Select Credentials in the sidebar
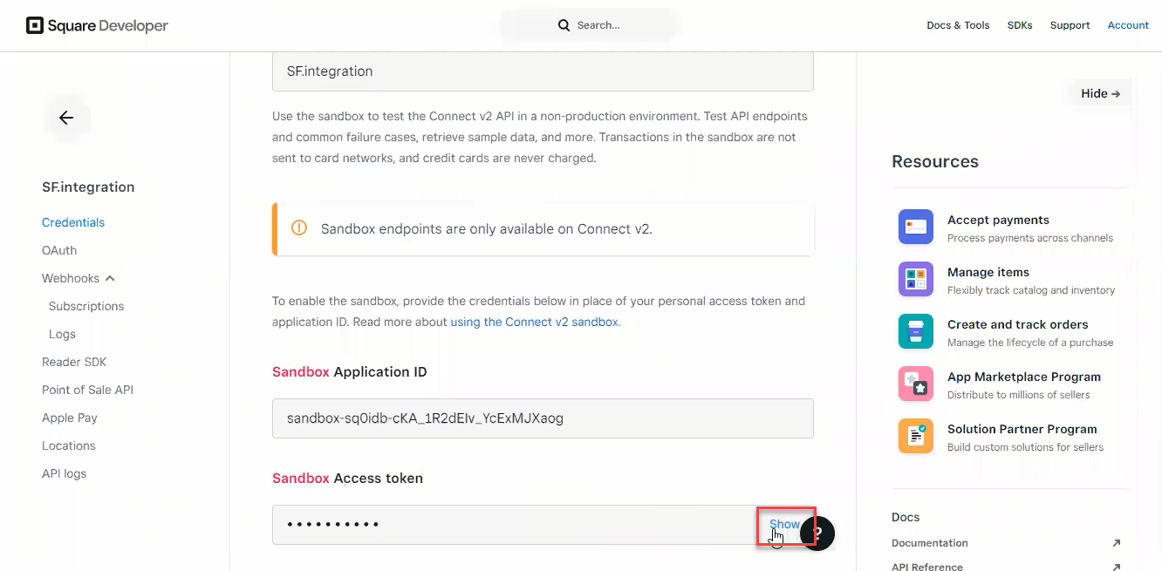This screenshot has height=571, width=1162. tap(73, 222)
